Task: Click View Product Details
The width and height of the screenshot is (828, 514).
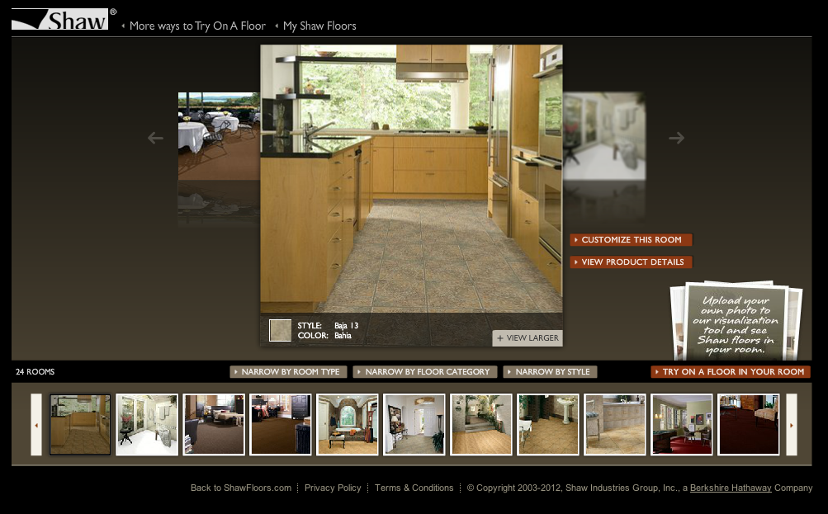Action: coord(630,262)
